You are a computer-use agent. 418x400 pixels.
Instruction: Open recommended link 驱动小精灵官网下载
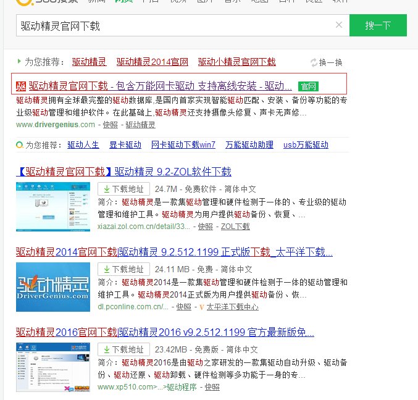coord(236,62)
